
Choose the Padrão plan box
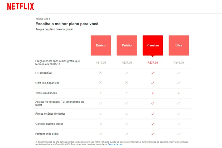(127, 45)
